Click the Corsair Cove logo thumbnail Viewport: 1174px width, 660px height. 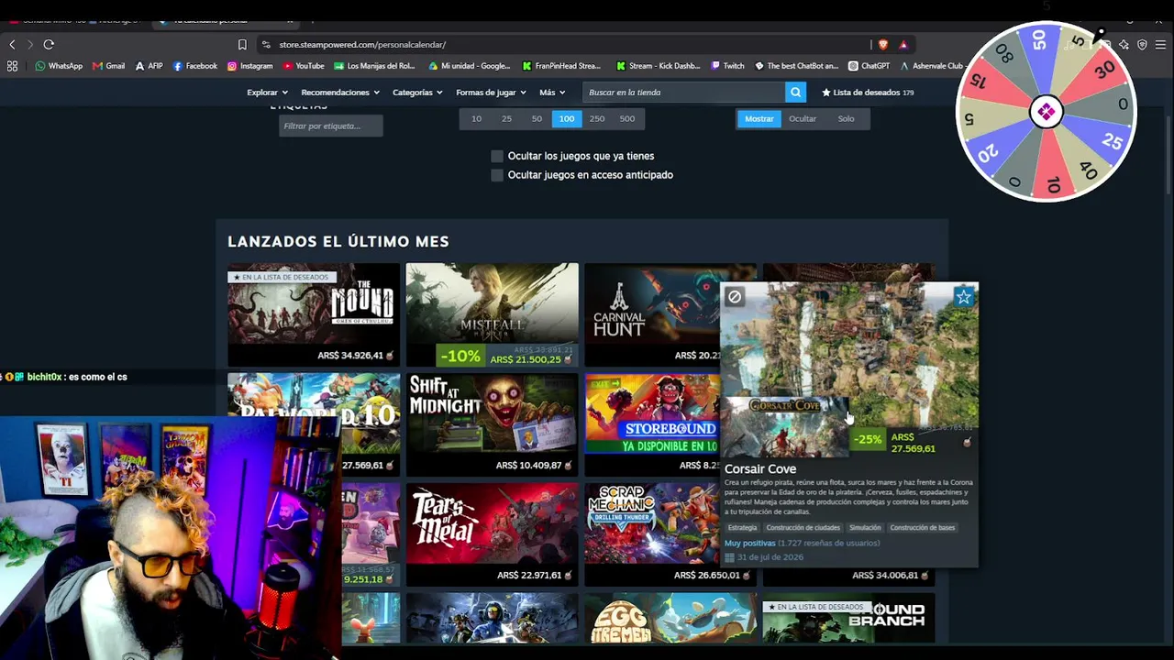point(784,427)
